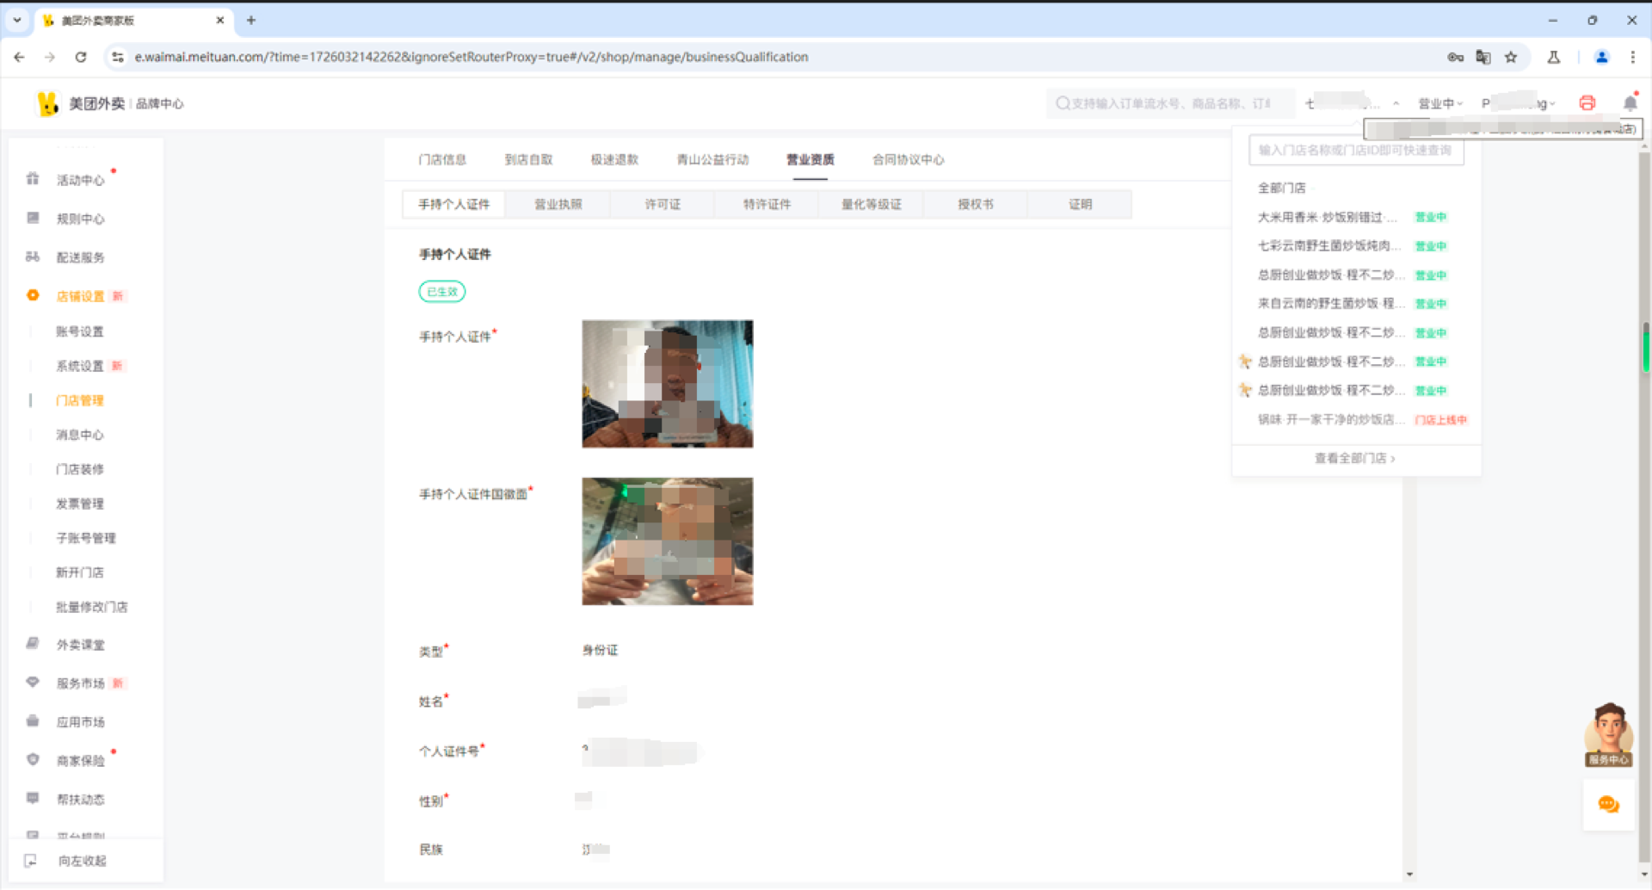Click the 商家保险 shield icon
This screenshot has height=890, width=1652.
tap(33, 760)
